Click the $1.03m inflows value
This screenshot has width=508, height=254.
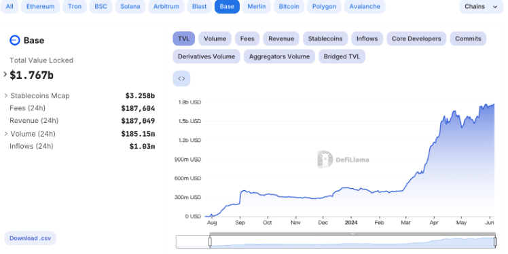click(142, 147)
